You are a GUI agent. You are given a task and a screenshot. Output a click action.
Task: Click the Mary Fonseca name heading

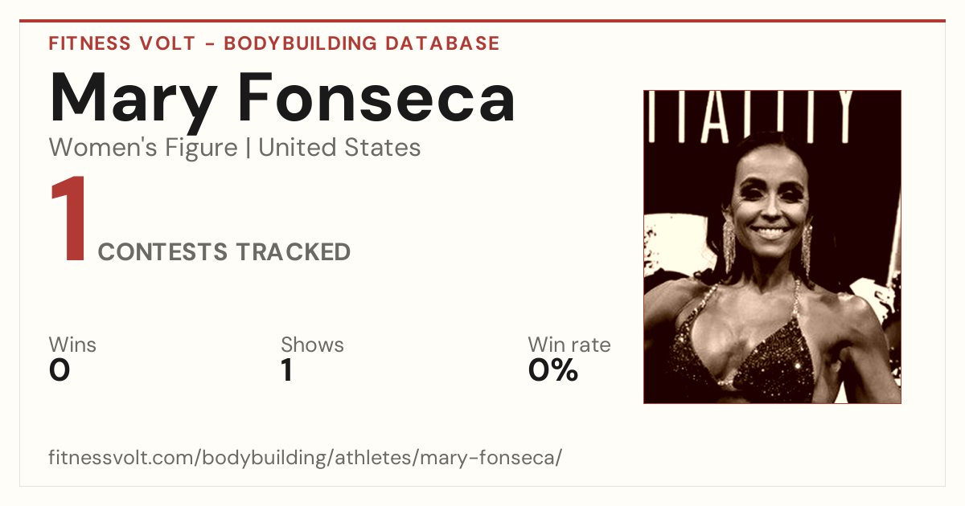point(282,98)
